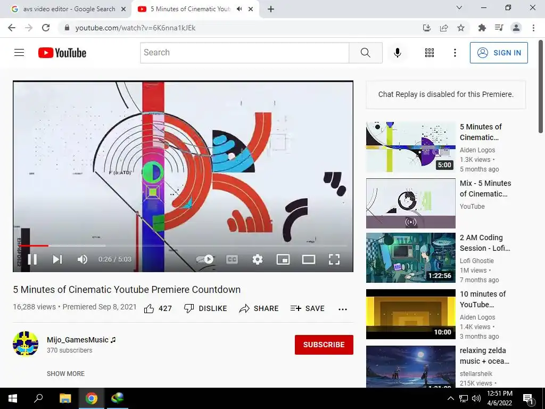Click the video progress bar
The image size is (545, 409).
[x=183, y=246]
